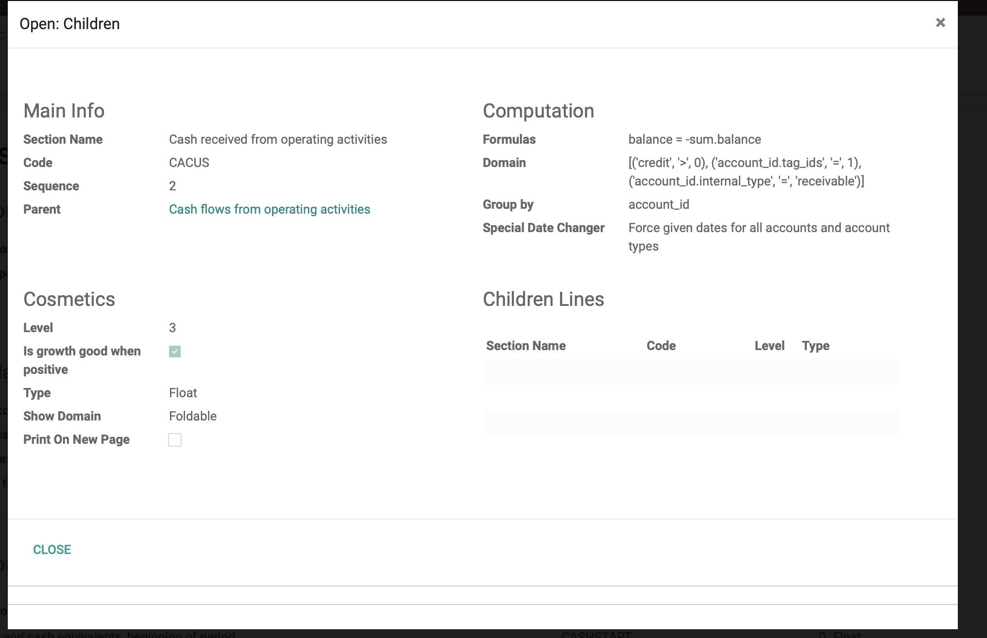Click the formula balance = -sum.balance
The image size is (987, 638).
click(x=695, y=139)
